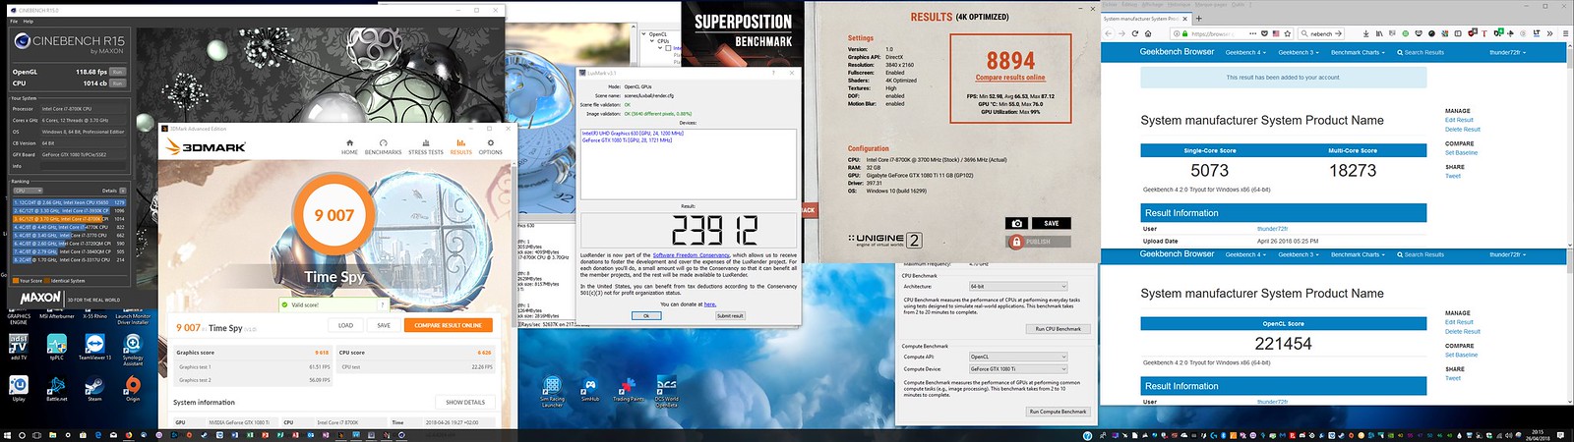The image size is (1574, 442).
Task: Click the SAVE button in 3DMark
Action: [384, 325]
